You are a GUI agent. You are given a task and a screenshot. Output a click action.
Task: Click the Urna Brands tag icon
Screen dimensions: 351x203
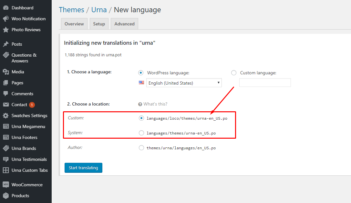click(x=6, y=148)
